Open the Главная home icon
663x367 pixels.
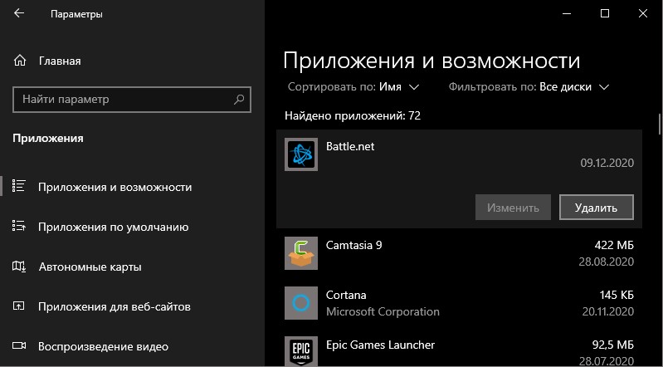(x=20, y=61)
